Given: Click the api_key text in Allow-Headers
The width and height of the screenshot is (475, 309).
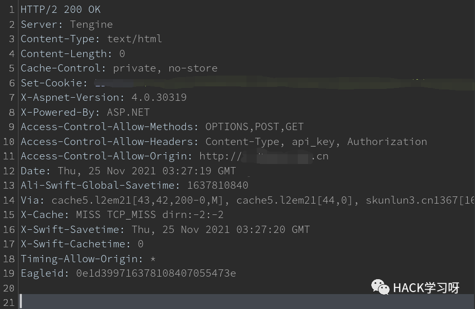Looking at the screenshot, I should [313, 141].
